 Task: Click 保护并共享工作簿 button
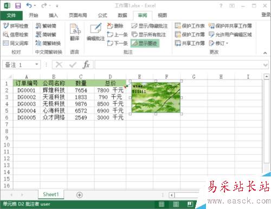pyautogui.click(x=230, y=26)
